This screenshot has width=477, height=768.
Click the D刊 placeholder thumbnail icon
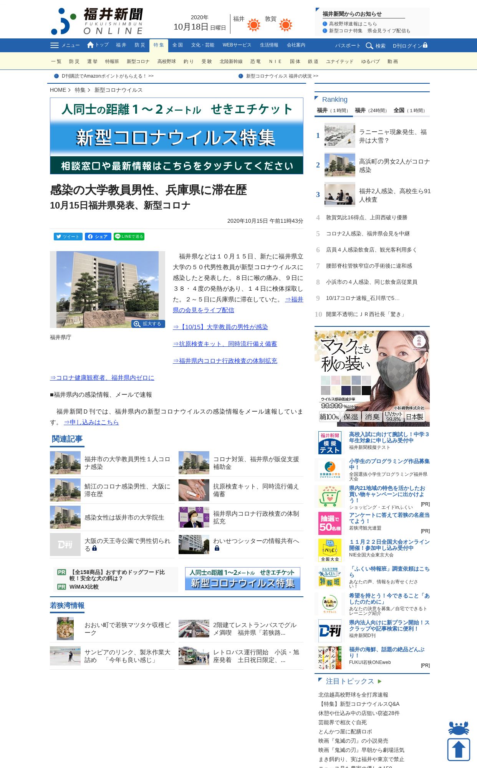point(65,545)
